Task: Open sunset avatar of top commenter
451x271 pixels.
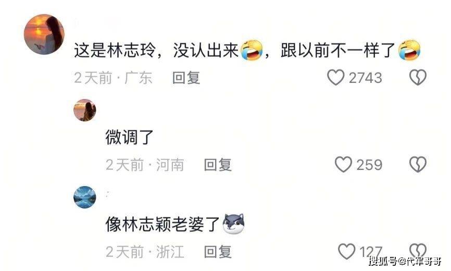Action: 44,34
